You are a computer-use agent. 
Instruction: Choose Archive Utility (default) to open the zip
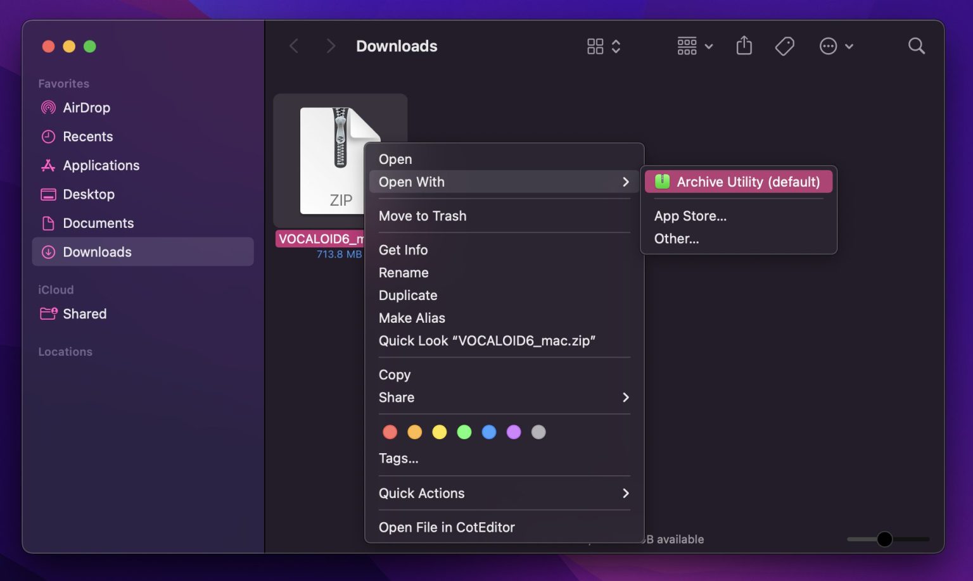coord(737,182)
